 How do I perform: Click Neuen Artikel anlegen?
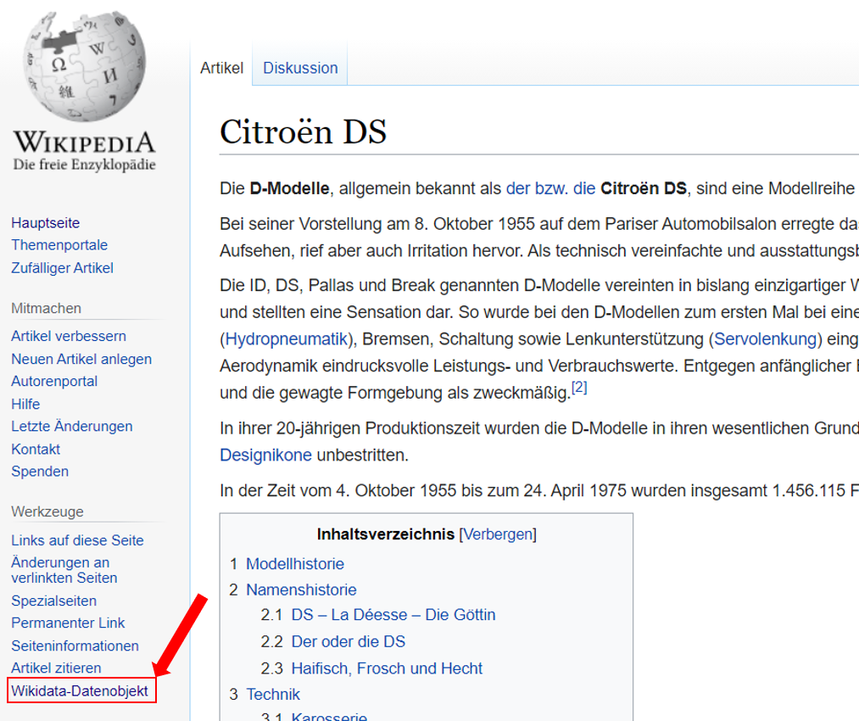(x=81, y=359)
